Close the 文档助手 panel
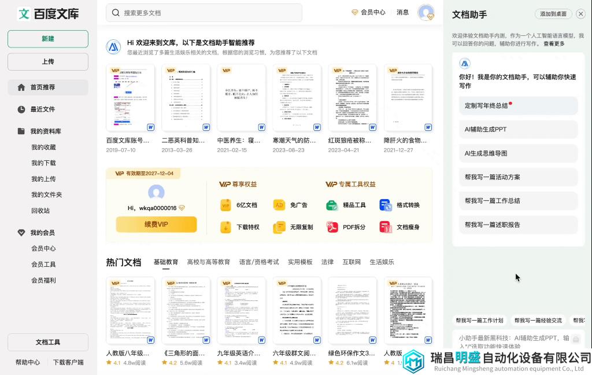Screen dimensions: 592x375 click(x=580, y=14)
